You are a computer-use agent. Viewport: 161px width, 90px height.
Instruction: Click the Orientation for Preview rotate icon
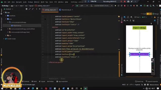pos(128,17)
